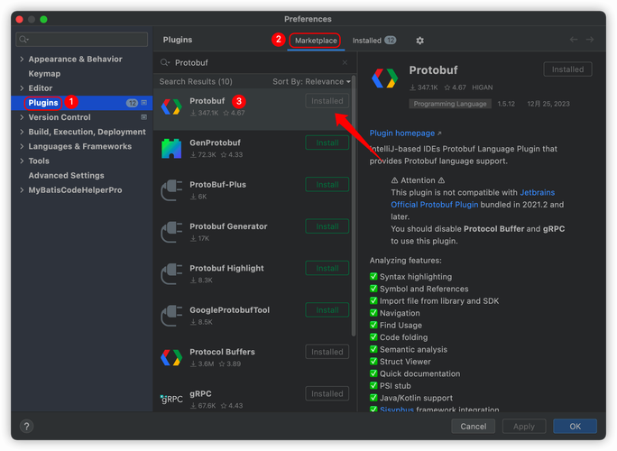Click the ProtoBuf-Plus plug icon
Image resolution: width=617 pixels, height=451 pixels.
pyautogui.click(x=171, y=189)
